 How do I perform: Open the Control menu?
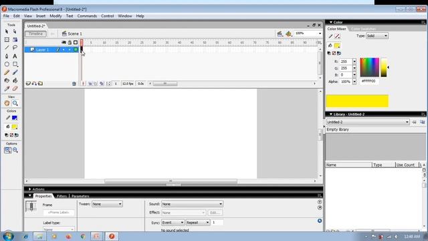tap(107, 16)
